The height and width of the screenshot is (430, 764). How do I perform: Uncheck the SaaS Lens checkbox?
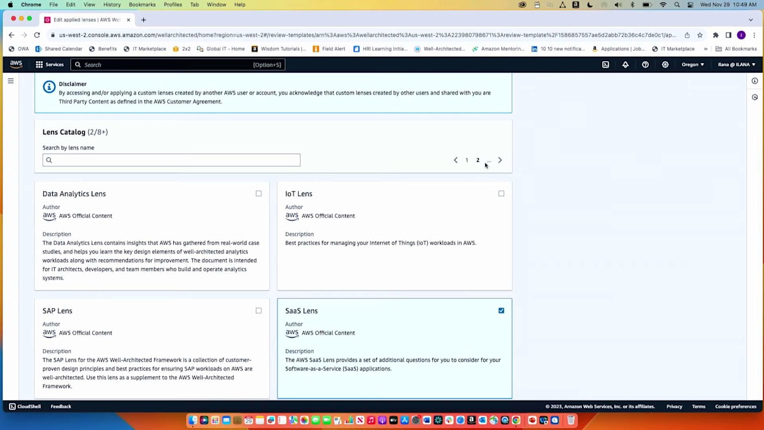tap(501, 311)
